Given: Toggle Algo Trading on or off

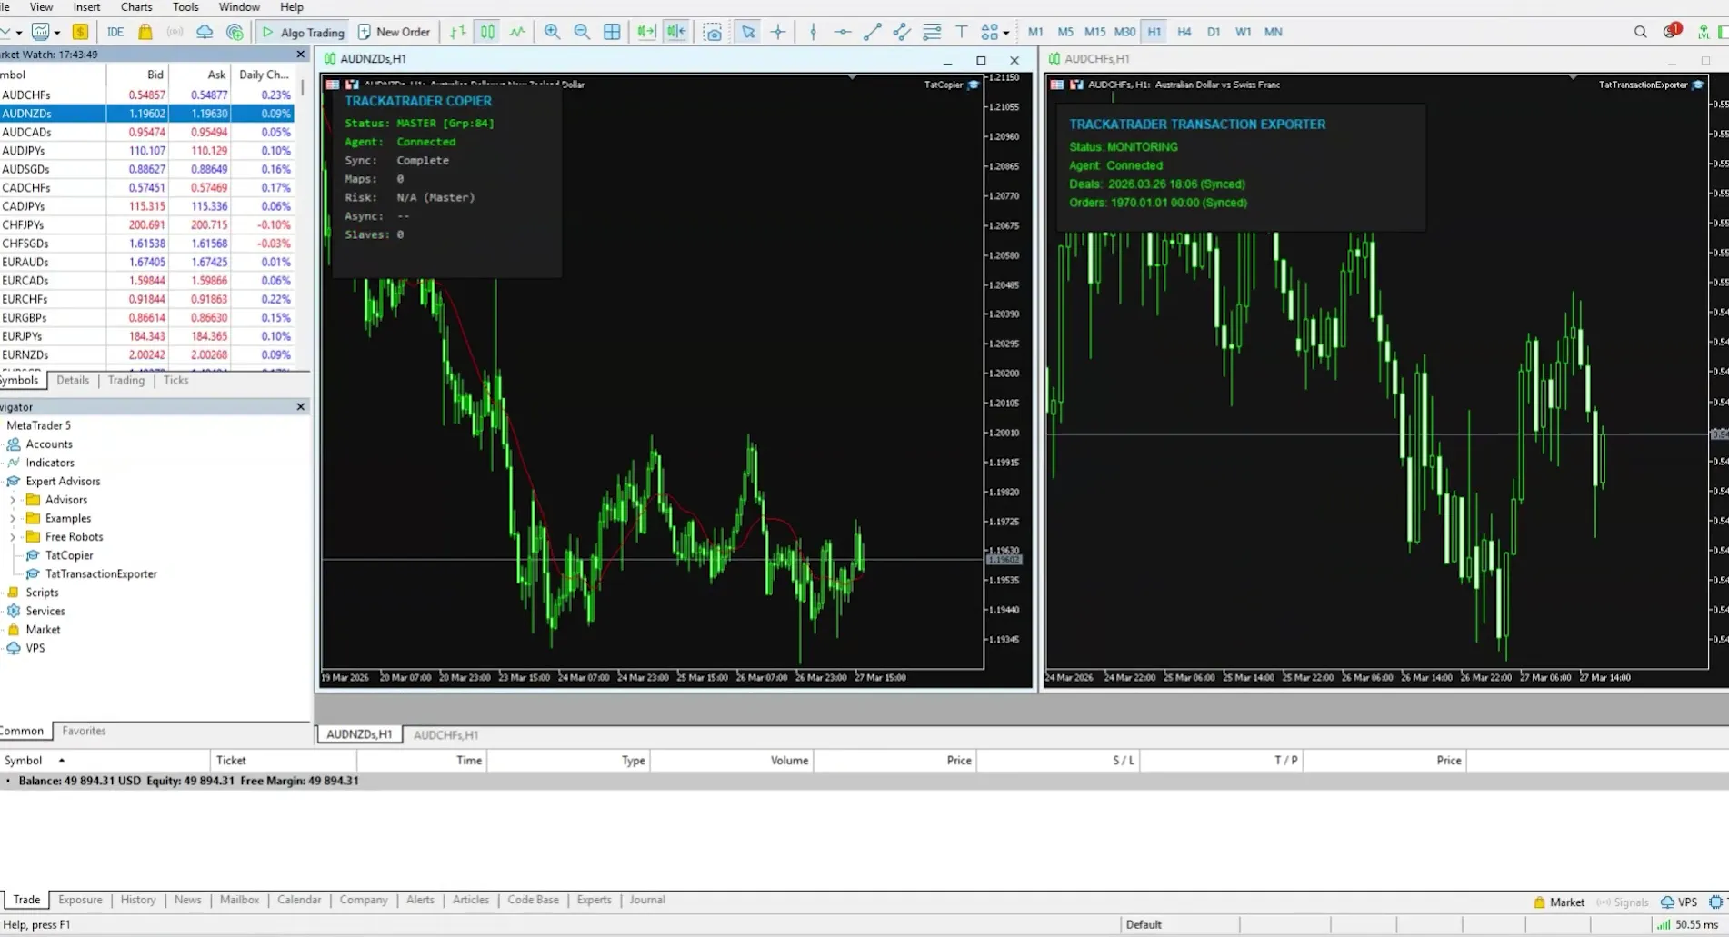Looking at the screenshot, I should tap(304, 32).
